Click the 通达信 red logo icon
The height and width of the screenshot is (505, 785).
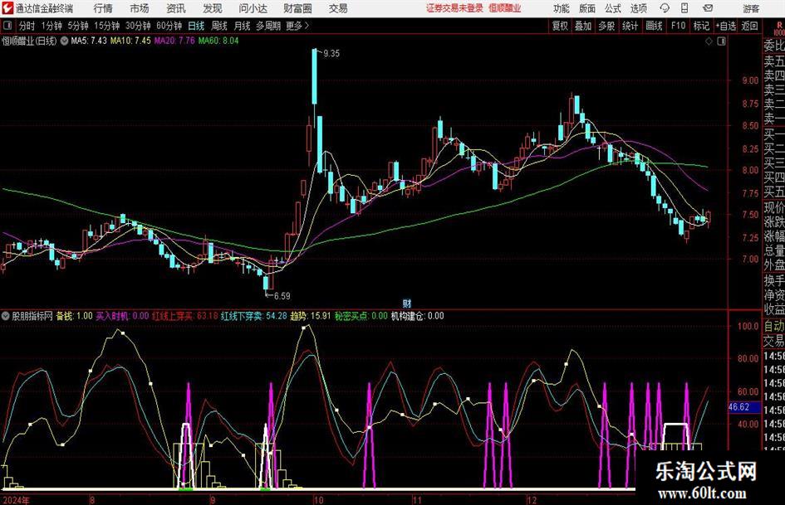pos(7,8)
